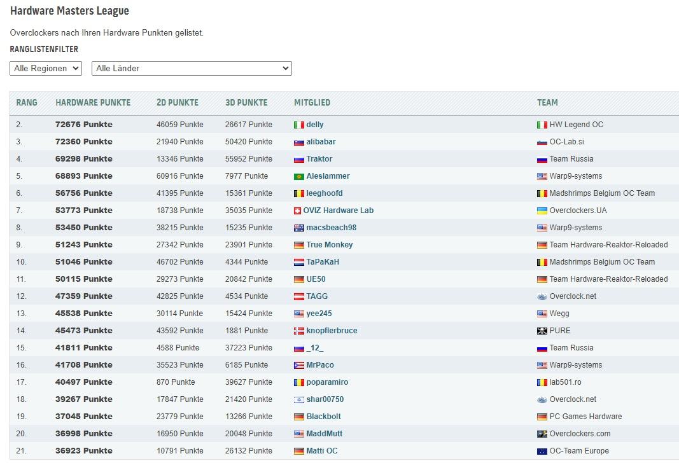The width and height of the screenshot is (679, 463).
Task: Click the logo icon beside Overclockers.com
Action: [x=542, y=434]
